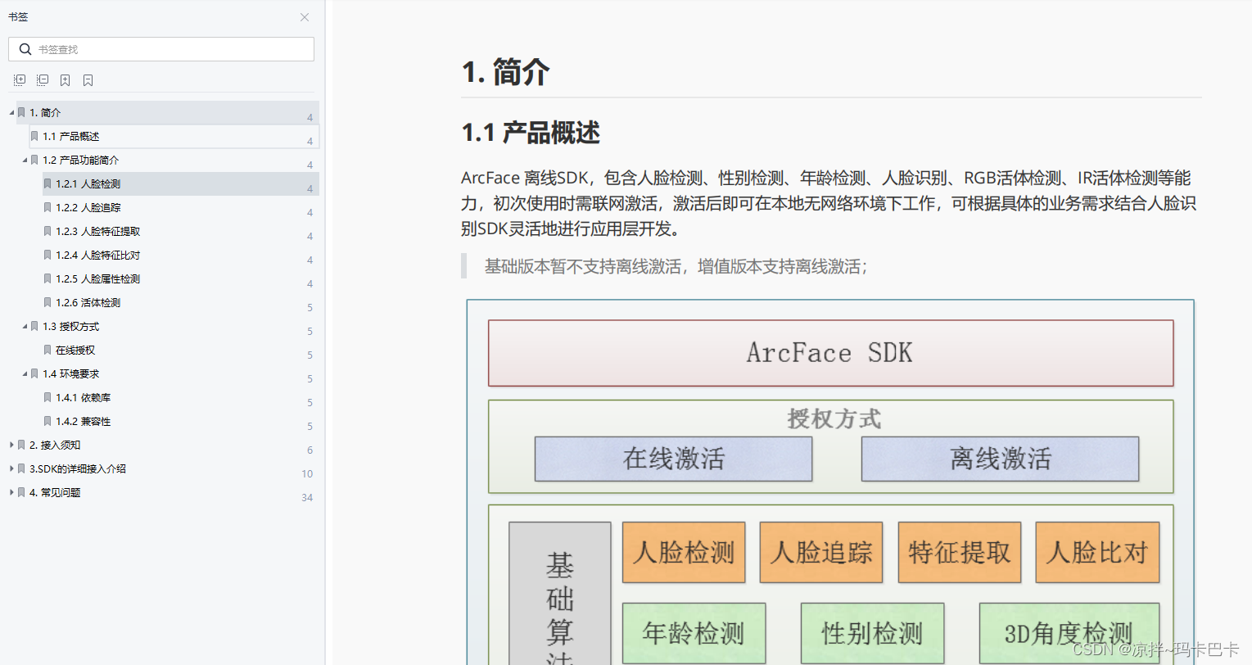Viewport: 1252px width, 665px height.
Task: Expand the 2. 接入须知 bookmark
Action: point(11,446)
